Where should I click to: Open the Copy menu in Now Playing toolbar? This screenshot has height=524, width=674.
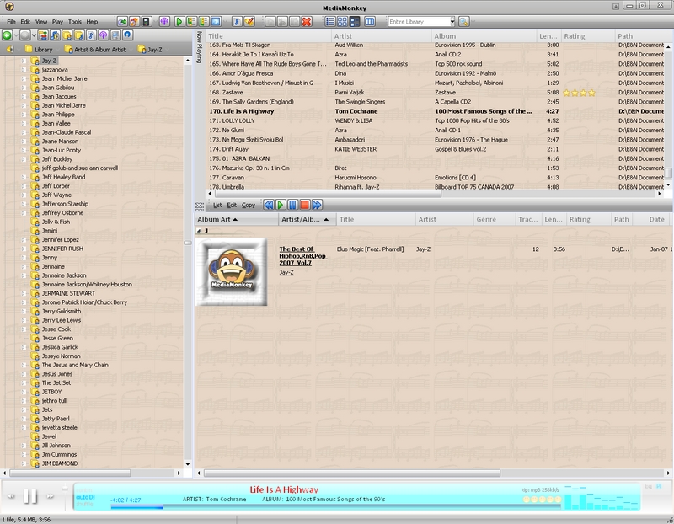[249, 205]
